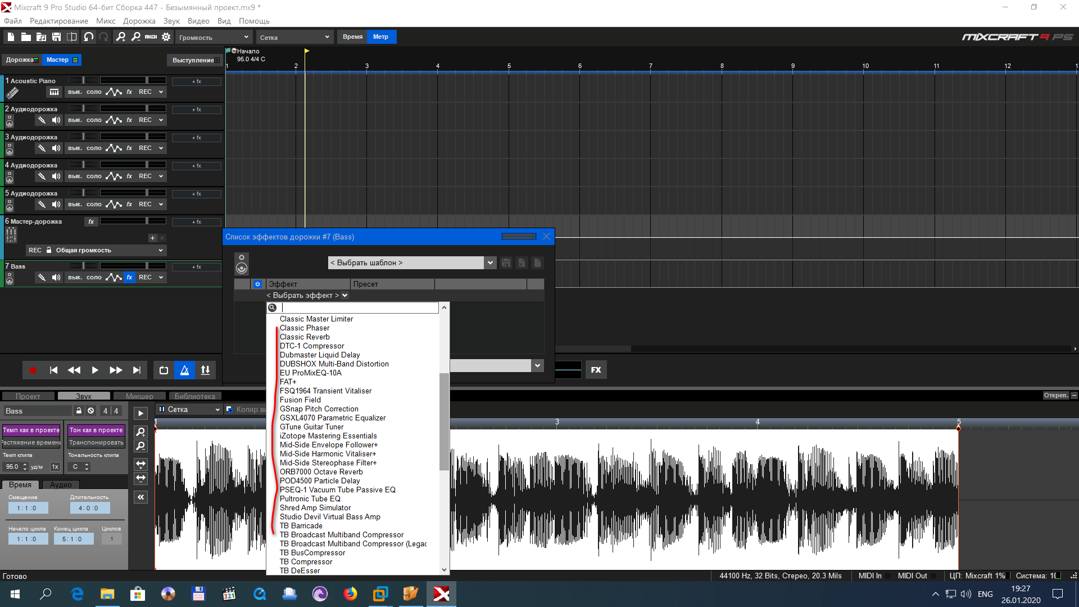The height and width of the screenshot is (607, 1079).
Task: Switch to the 'Микшер' tab
Action: click(139, 397)
